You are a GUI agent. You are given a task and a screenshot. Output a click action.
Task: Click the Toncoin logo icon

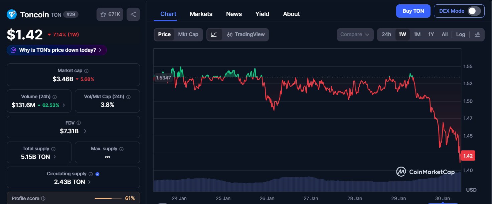coord(12,14)
